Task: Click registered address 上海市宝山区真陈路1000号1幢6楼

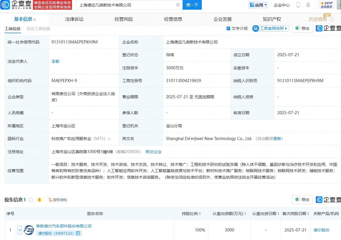Action: 82,152
